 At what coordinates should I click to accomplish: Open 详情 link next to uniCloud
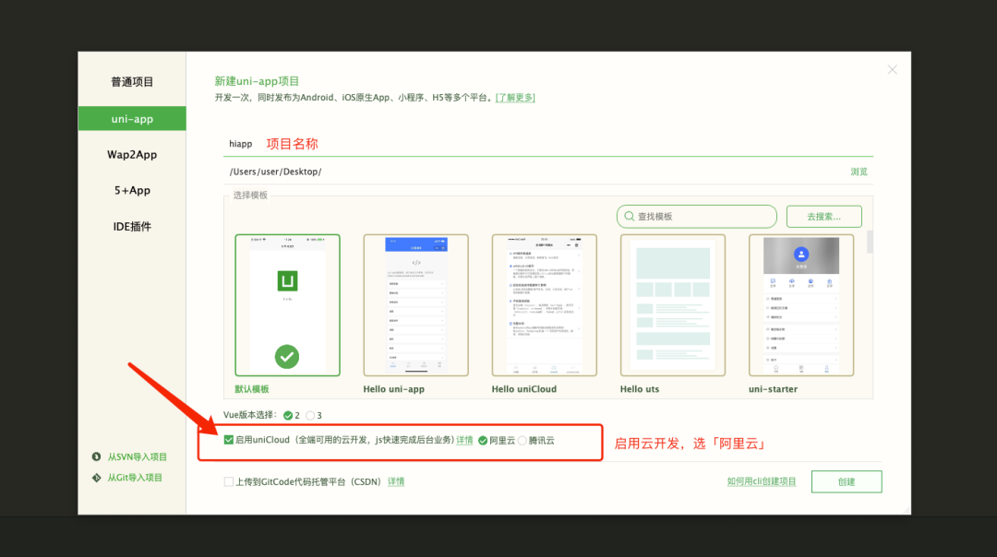pyautogui.click(x=464, y=440)
